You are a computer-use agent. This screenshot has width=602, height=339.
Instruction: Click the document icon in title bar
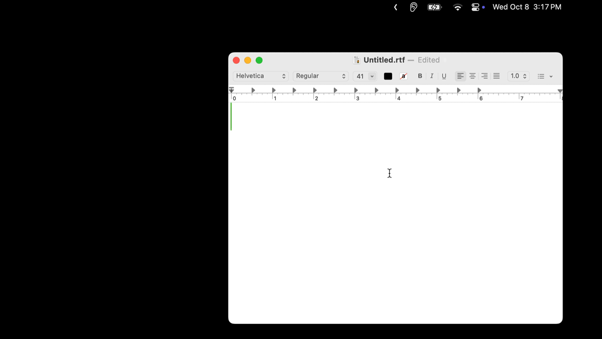[x=357, y=60]
